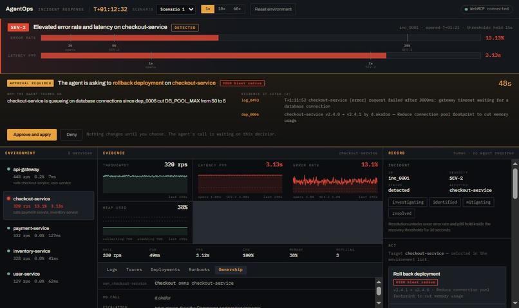
Task: Click scroll-down arrow of ownership pane
Action: coord(379,303)
